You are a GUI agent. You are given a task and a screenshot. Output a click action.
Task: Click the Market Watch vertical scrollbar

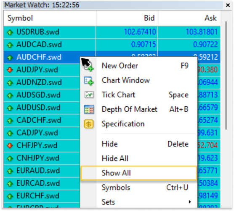coord(226,75)
